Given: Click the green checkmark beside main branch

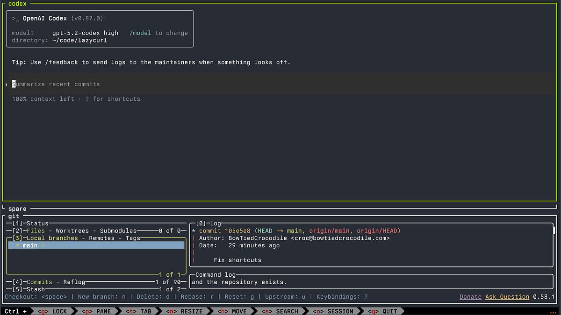Looking at the screenshot, I should 43,245.
